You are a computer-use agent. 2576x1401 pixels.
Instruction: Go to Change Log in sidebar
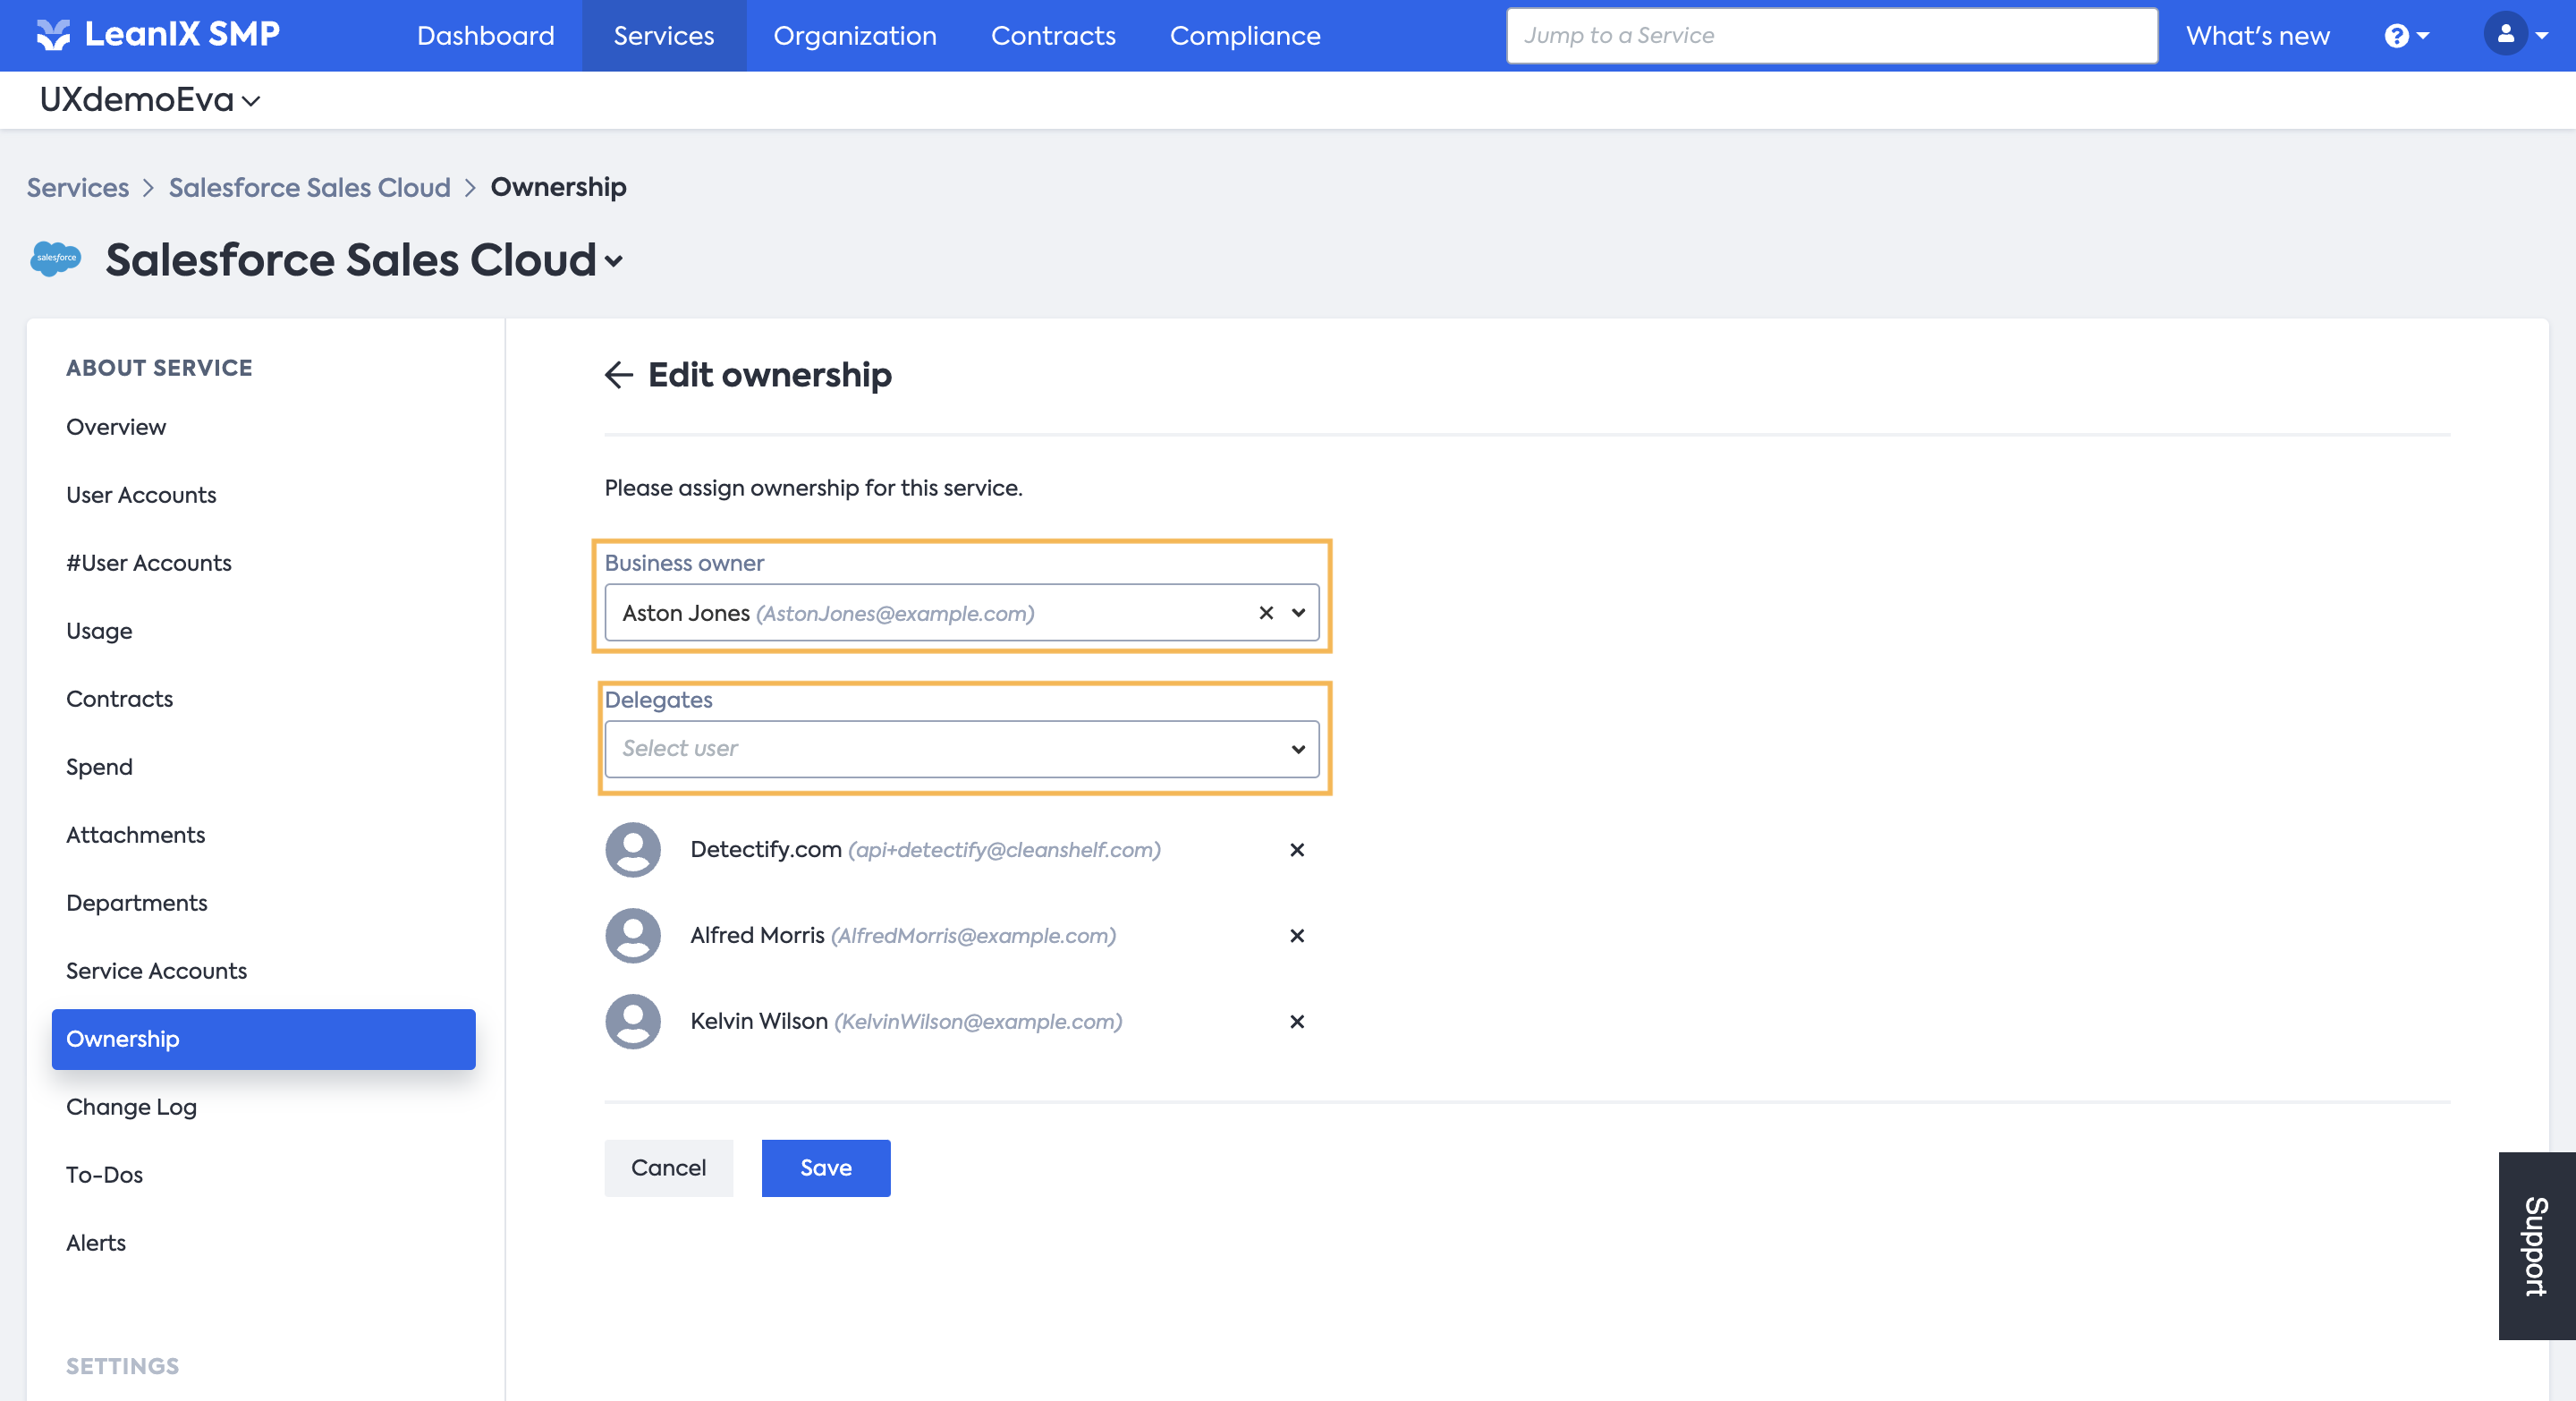pos(131,1107)
